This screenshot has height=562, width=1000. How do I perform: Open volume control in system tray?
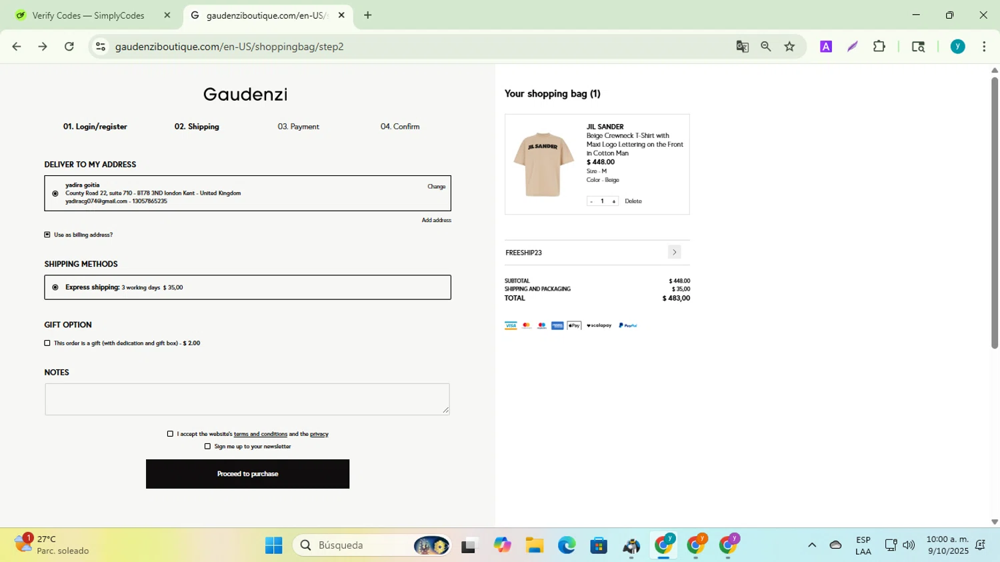pos(909,545)
